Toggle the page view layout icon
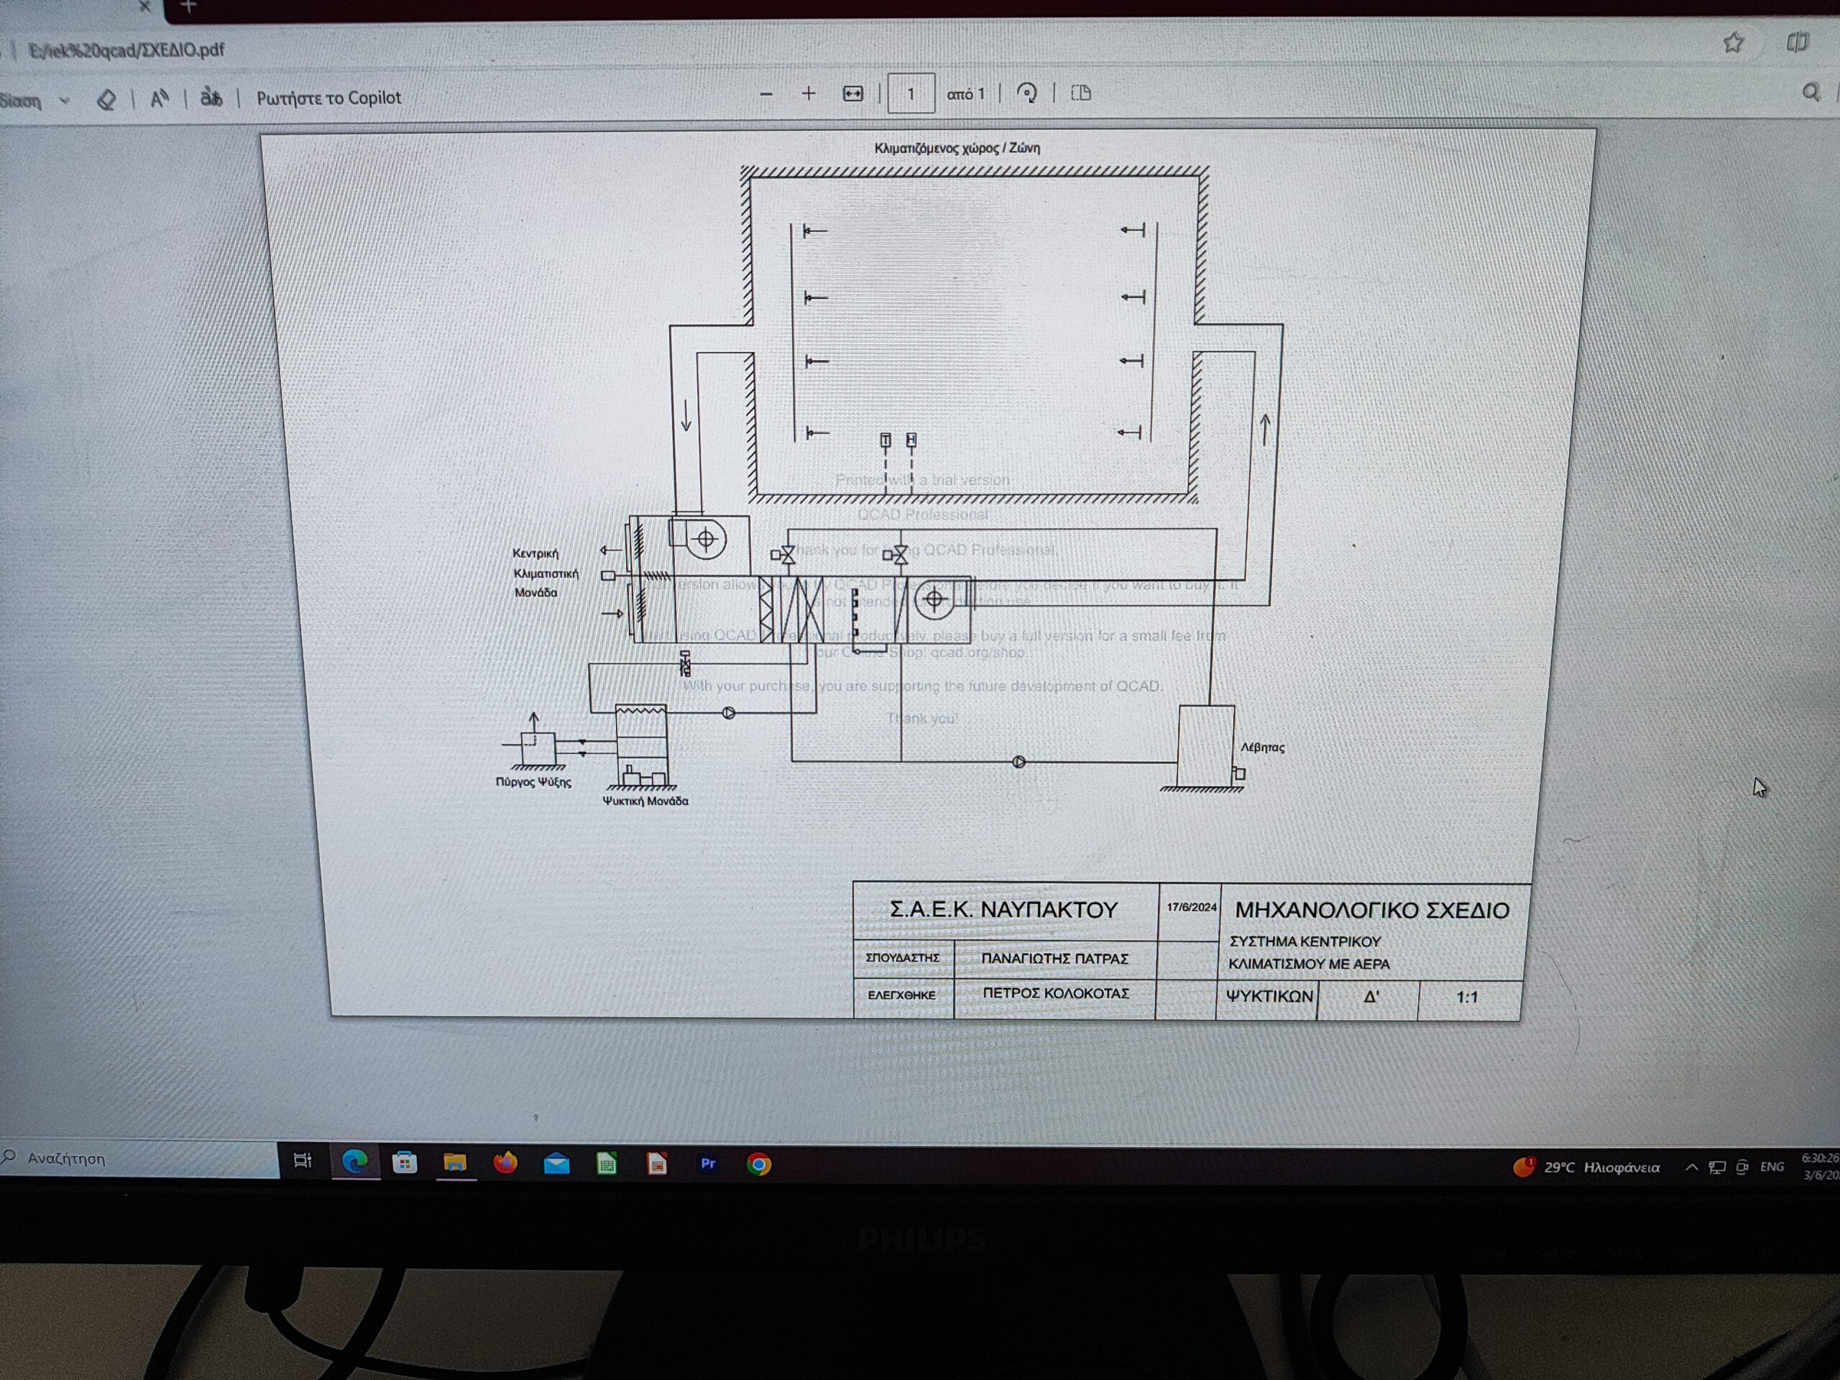Screen dimensions: 1840x1380 pos(1080,92)
